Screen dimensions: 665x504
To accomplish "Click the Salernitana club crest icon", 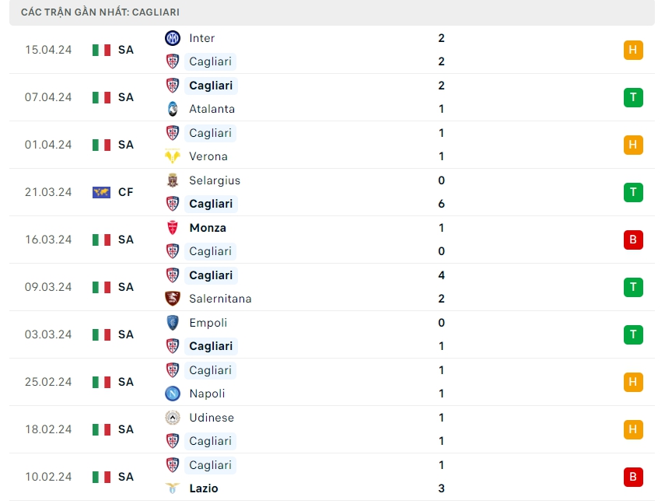I will (x=173, y=299).
